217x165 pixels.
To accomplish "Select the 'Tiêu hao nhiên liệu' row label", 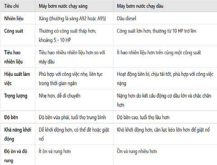I will point(13,57).
